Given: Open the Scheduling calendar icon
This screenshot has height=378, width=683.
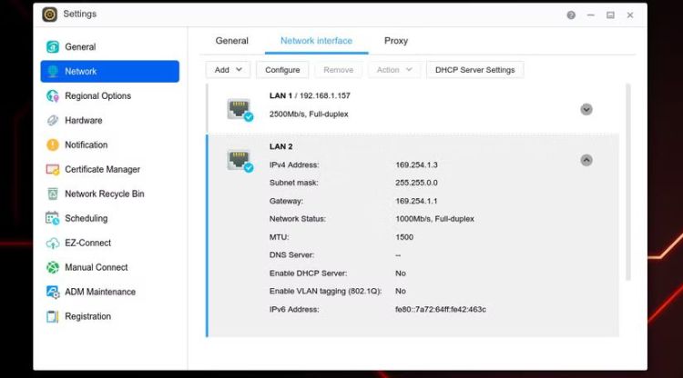Looking at the screenshot, I should pyautogui.click(x=53, y=219).
